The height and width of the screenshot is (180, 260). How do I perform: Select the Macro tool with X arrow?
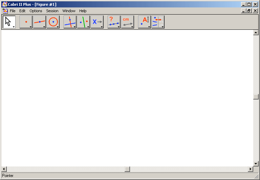[x=97, y=22]
